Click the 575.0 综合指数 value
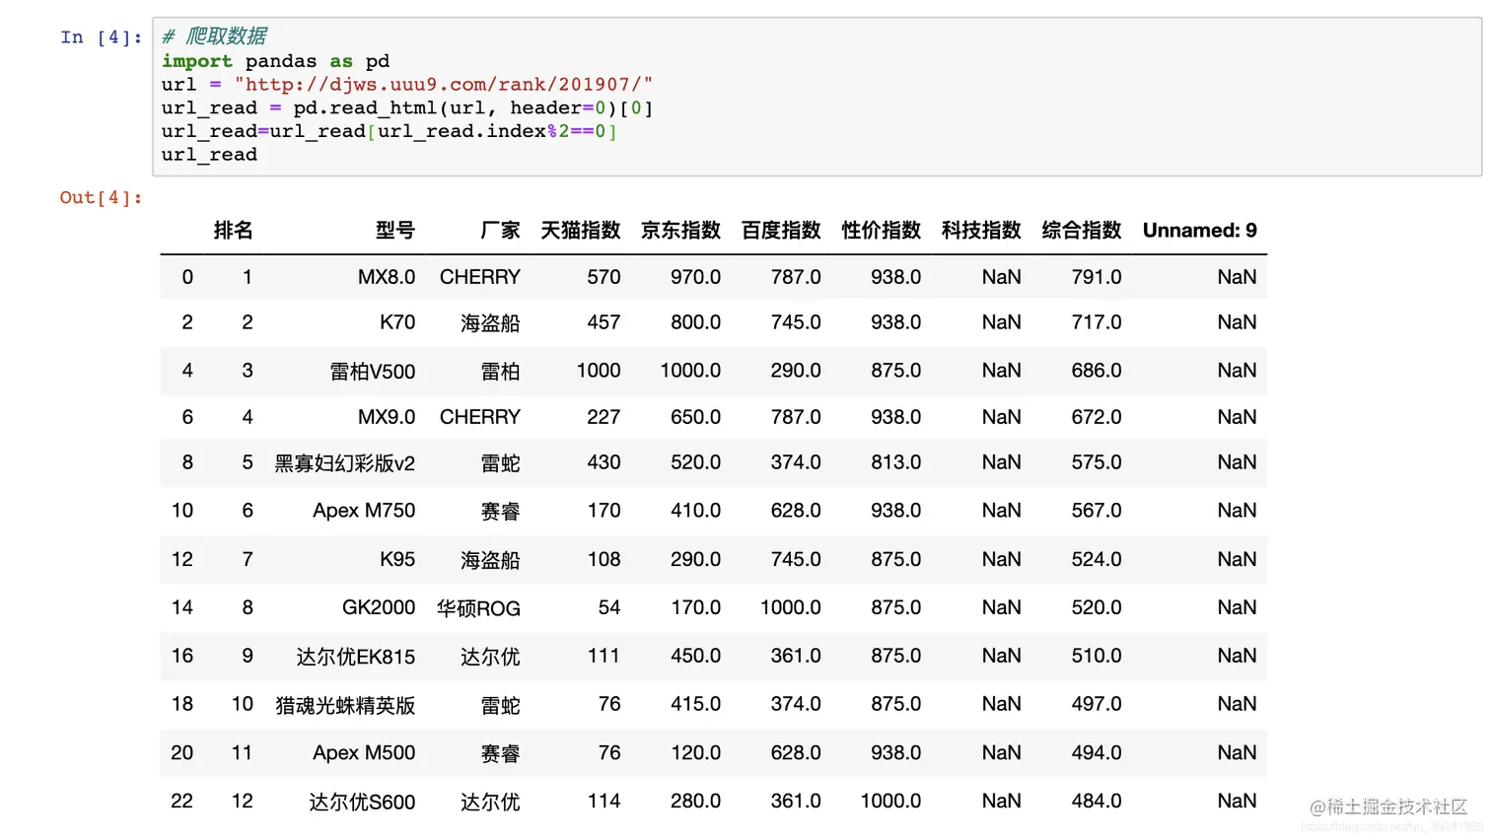The width and height of the screenshot is (1491, 840). [x=1097, y=462]
